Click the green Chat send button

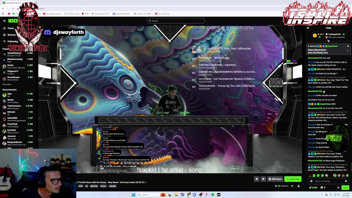point(345,188)
